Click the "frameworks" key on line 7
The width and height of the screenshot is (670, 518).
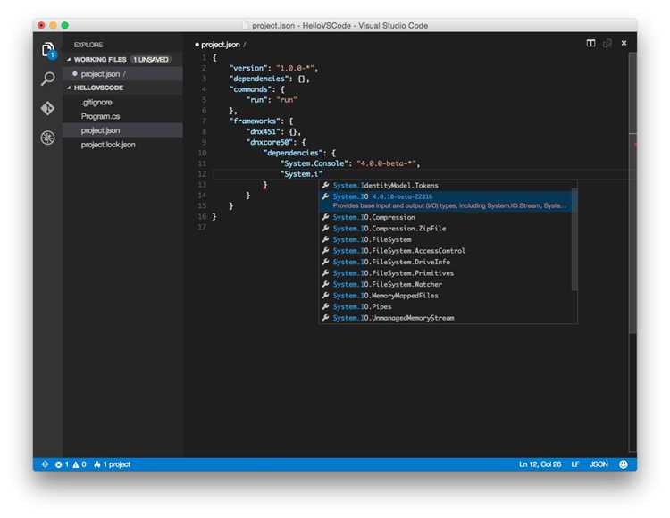255,121
